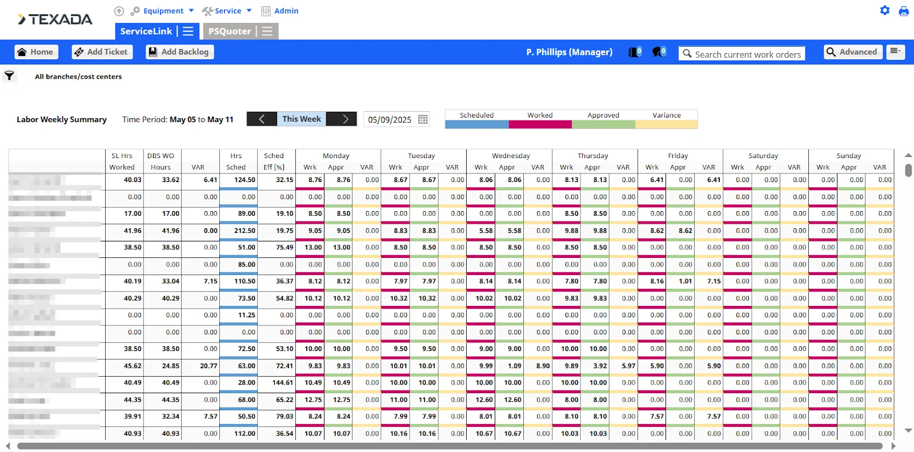The height and width of the screenshot is (452, 914).
Task: Click the Add Backlog button
Action: pyautogui.click(x=179, y=52)
